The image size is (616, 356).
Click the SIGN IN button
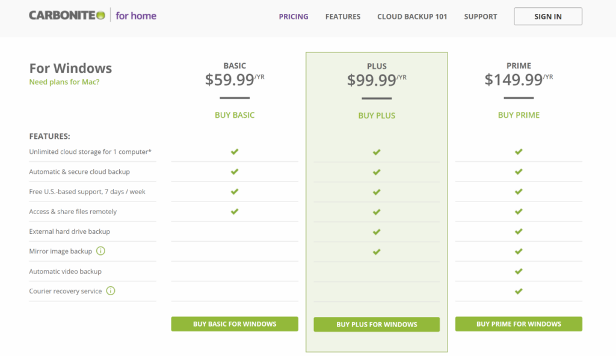(x=547, y=16)
